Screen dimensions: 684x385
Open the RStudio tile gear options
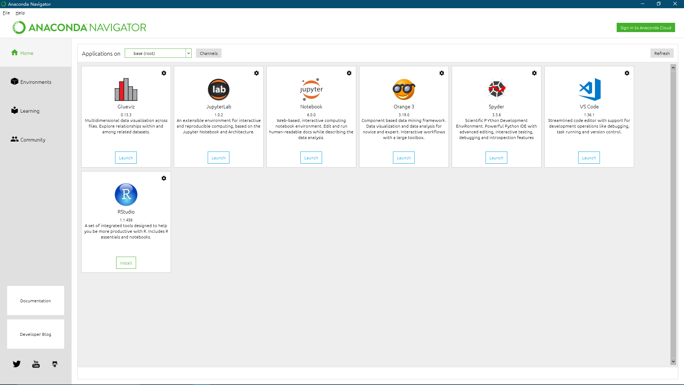[164, 178]
